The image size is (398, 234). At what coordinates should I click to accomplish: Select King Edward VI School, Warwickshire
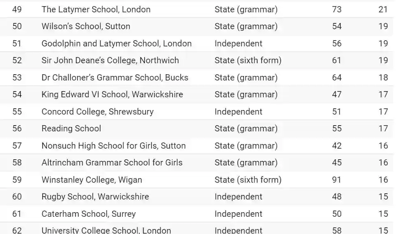pos(112,94)
